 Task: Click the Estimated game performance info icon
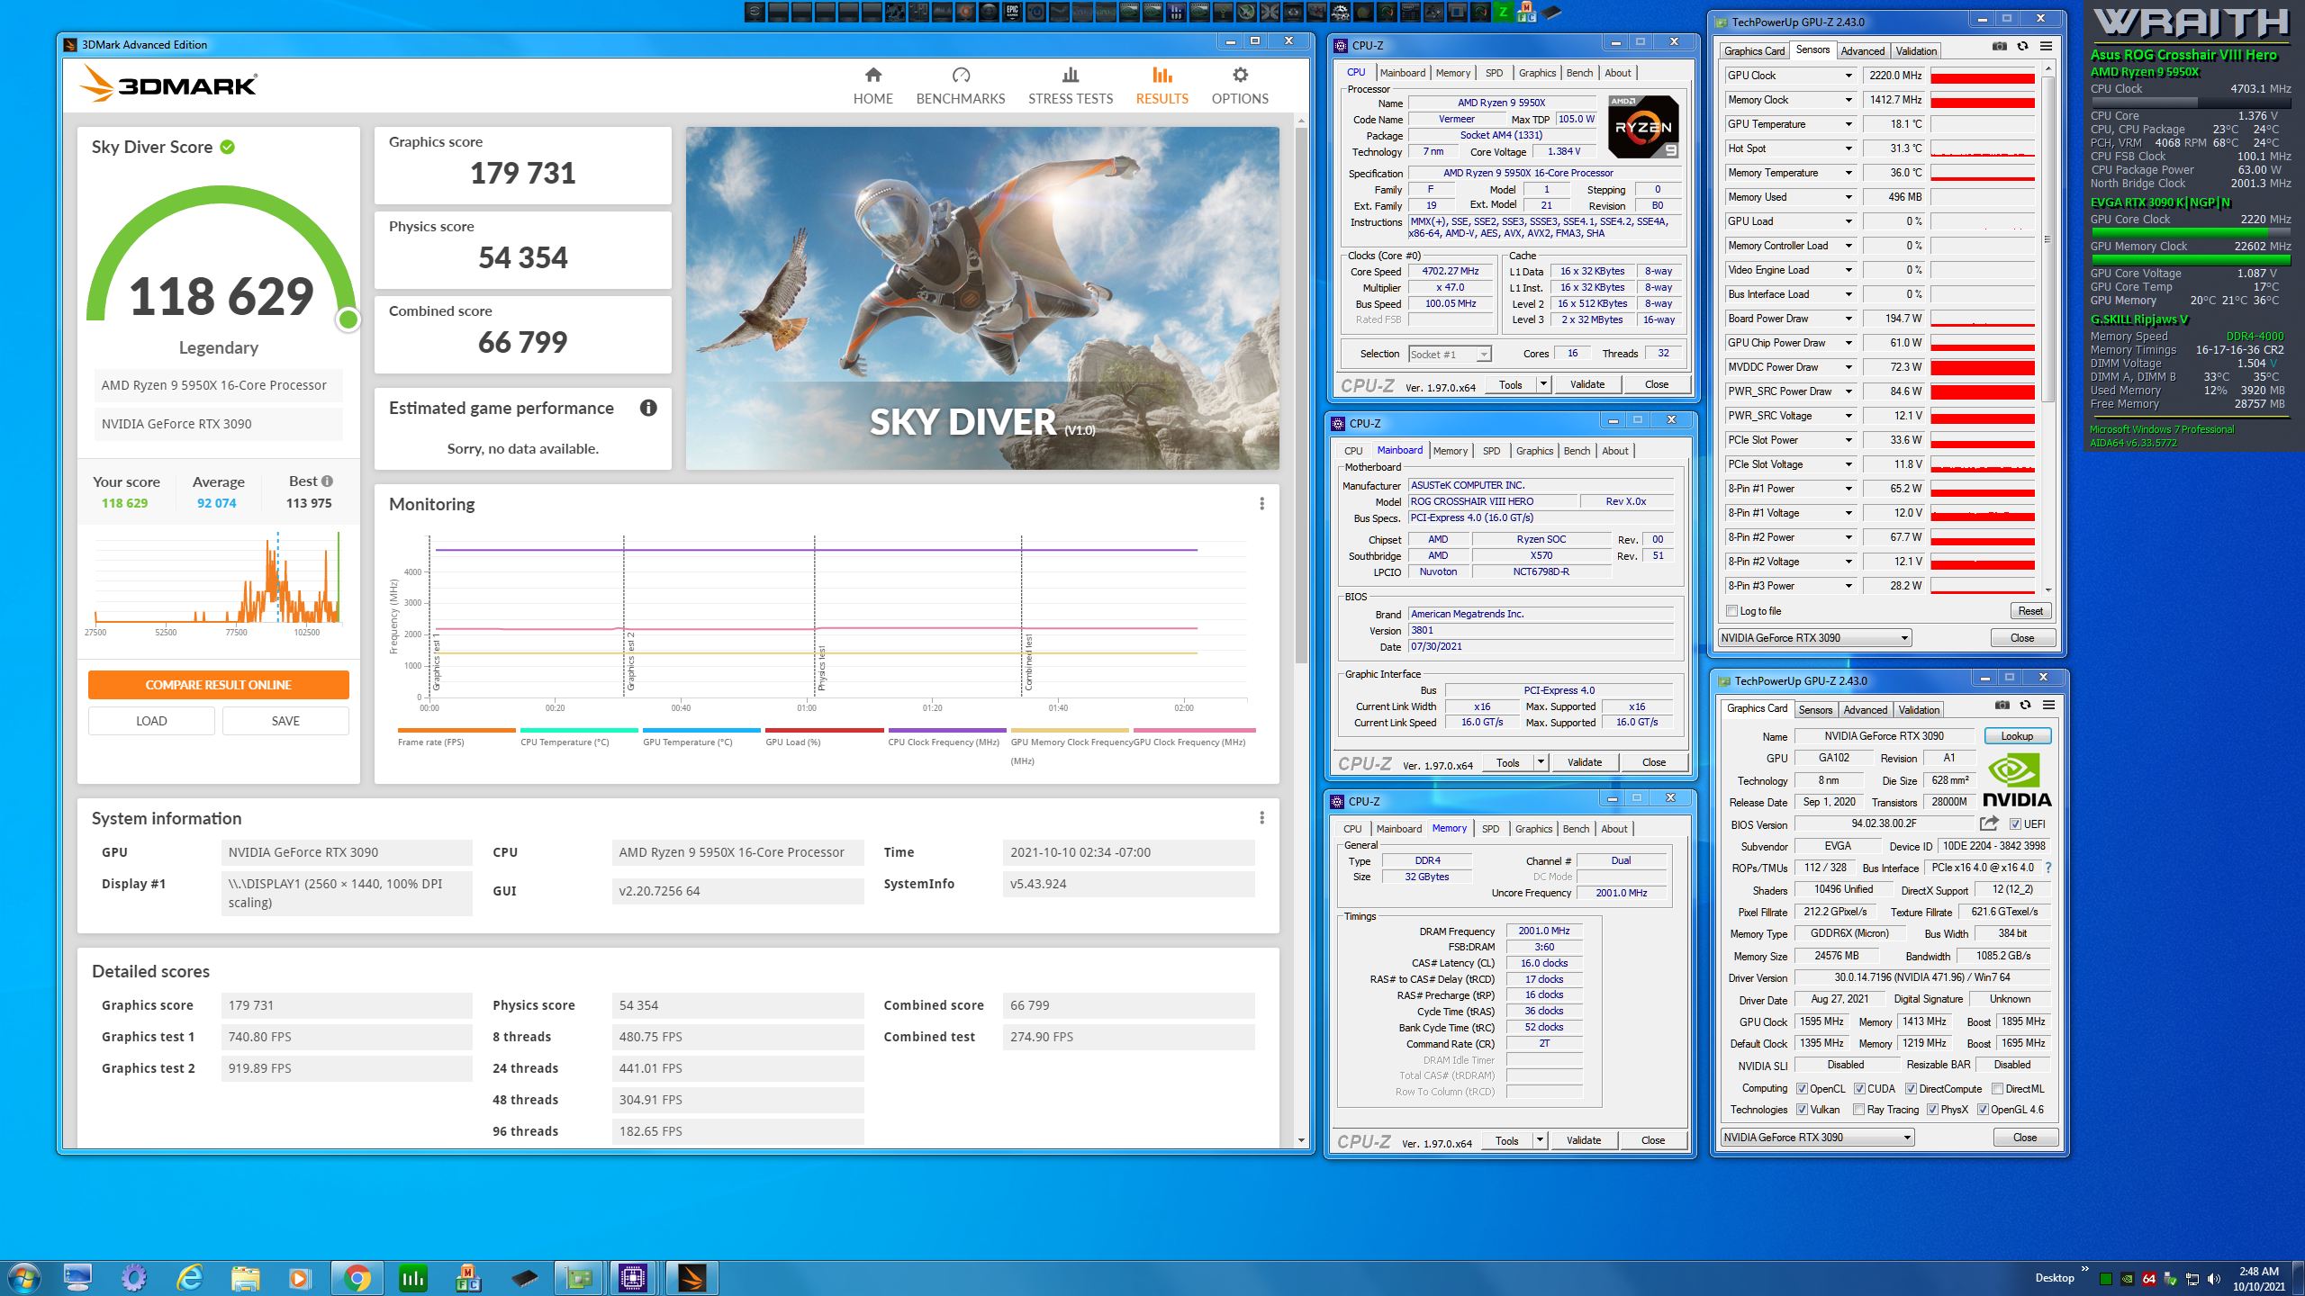tap(648, 408)
